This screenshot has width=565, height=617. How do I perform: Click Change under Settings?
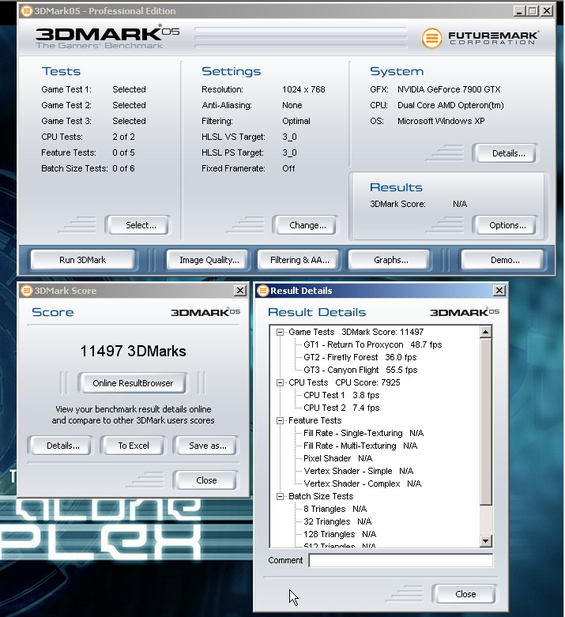click(307, 225)
